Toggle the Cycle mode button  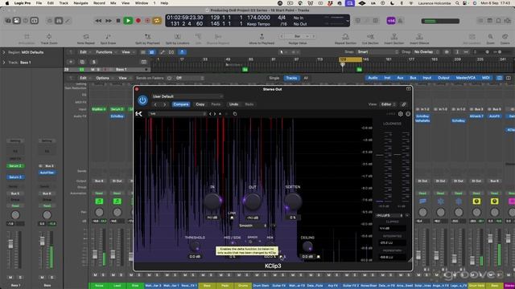[x=157, y=21]
